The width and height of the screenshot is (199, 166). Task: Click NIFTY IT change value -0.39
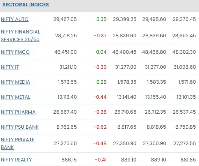point(100,67)
